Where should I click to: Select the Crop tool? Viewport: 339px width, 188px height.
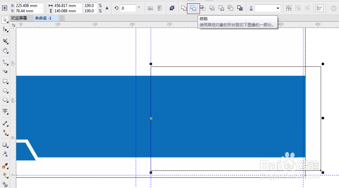pos(5,41)
